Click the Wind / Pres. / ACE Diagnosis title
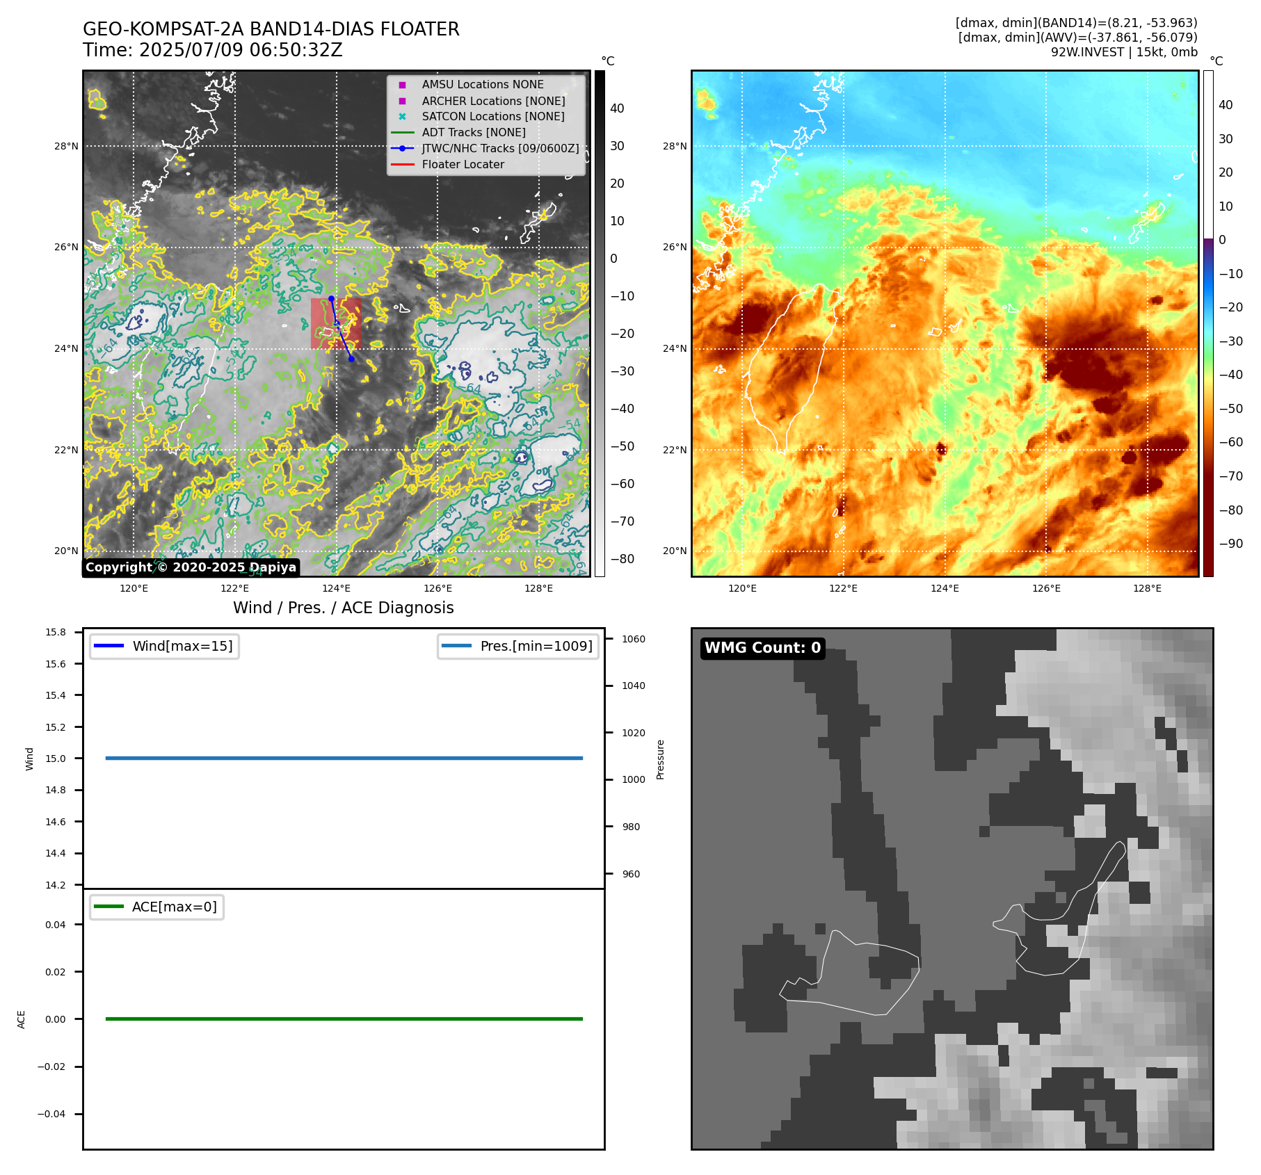This screenshot has width=1261, height=1175. pos(344,608)
